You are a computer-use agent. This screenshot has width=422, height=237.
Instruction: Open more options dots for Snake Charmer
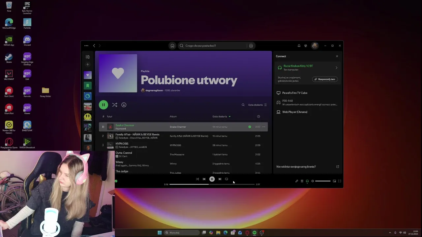[263, 127]
